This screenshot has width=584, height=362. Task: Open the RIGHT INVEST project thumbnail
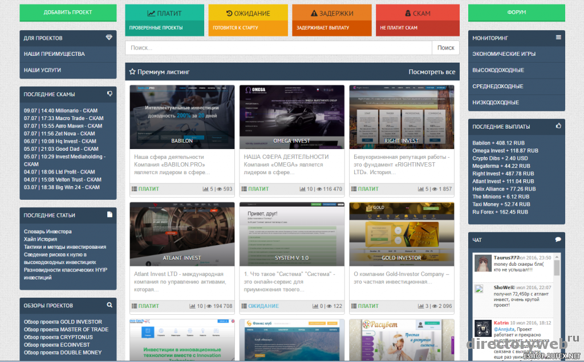tap(402, 117)
